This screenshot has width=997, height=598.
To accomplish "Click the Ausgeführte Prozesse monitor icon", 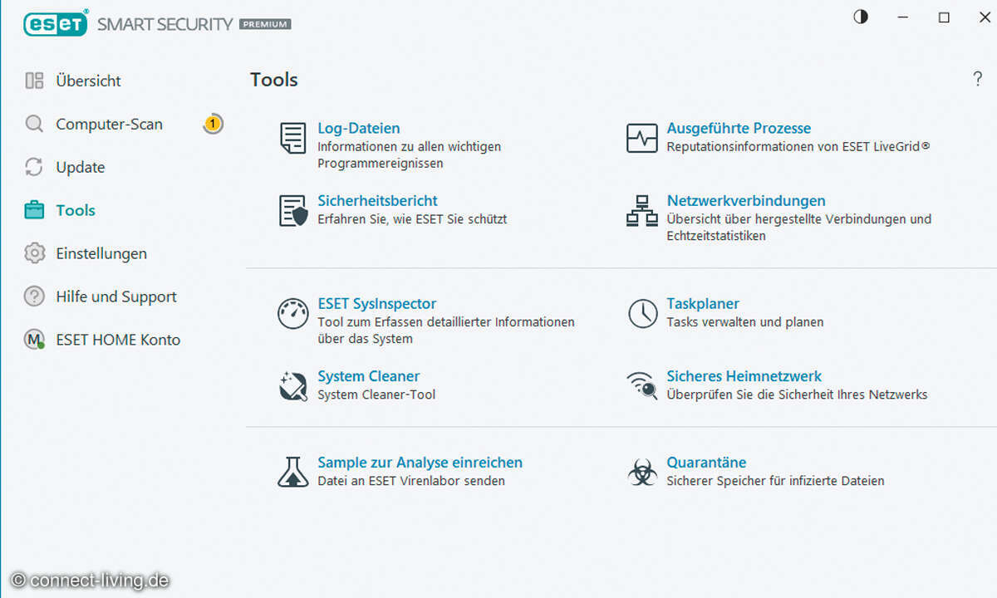I will pos(641,138).
